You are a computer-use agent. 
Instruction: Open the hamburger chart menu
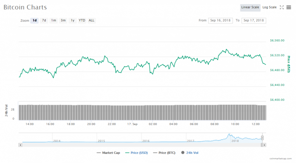(288, 7)
